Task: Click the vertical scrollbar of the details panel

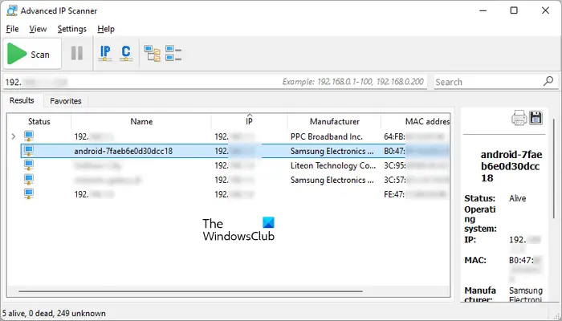Action: point(554,169)
